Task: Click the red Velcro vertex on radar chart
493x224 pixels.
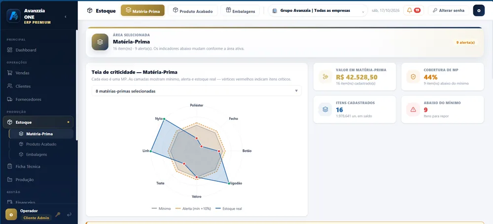Action: [x=197, y=177]
